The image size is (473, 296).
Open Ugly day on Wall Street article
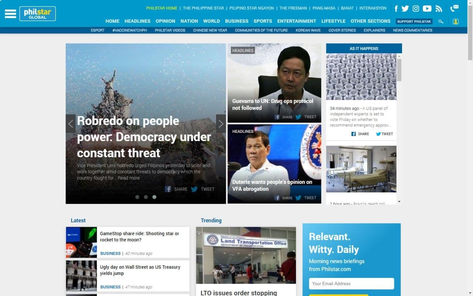[140, 270]
